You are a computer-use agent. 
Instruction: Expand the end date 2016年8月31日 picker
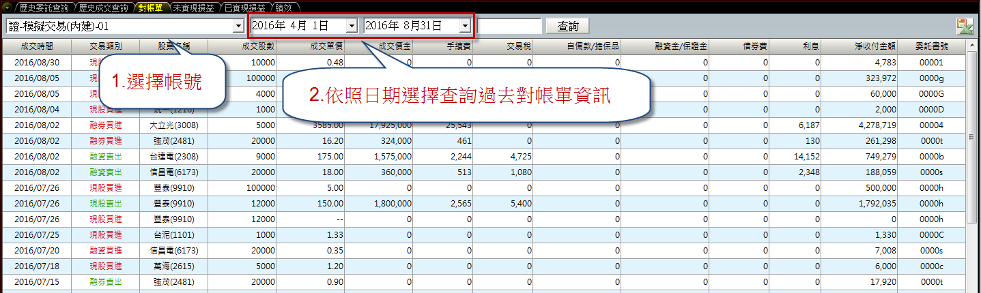point(464,26)
